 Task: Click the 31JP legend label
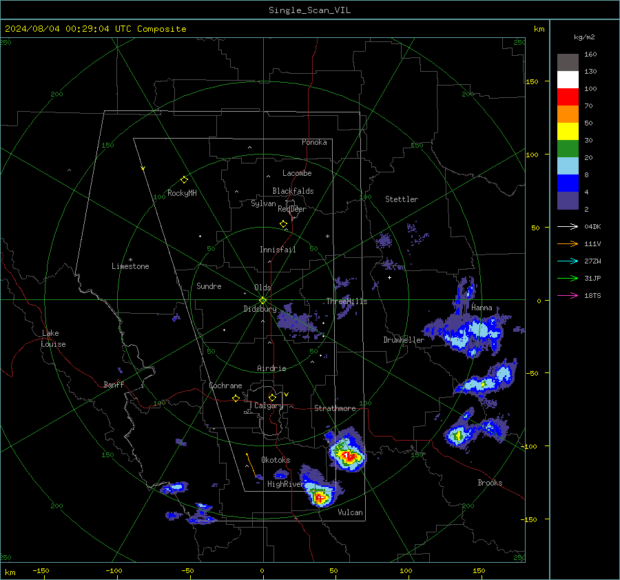click(592, 279)
